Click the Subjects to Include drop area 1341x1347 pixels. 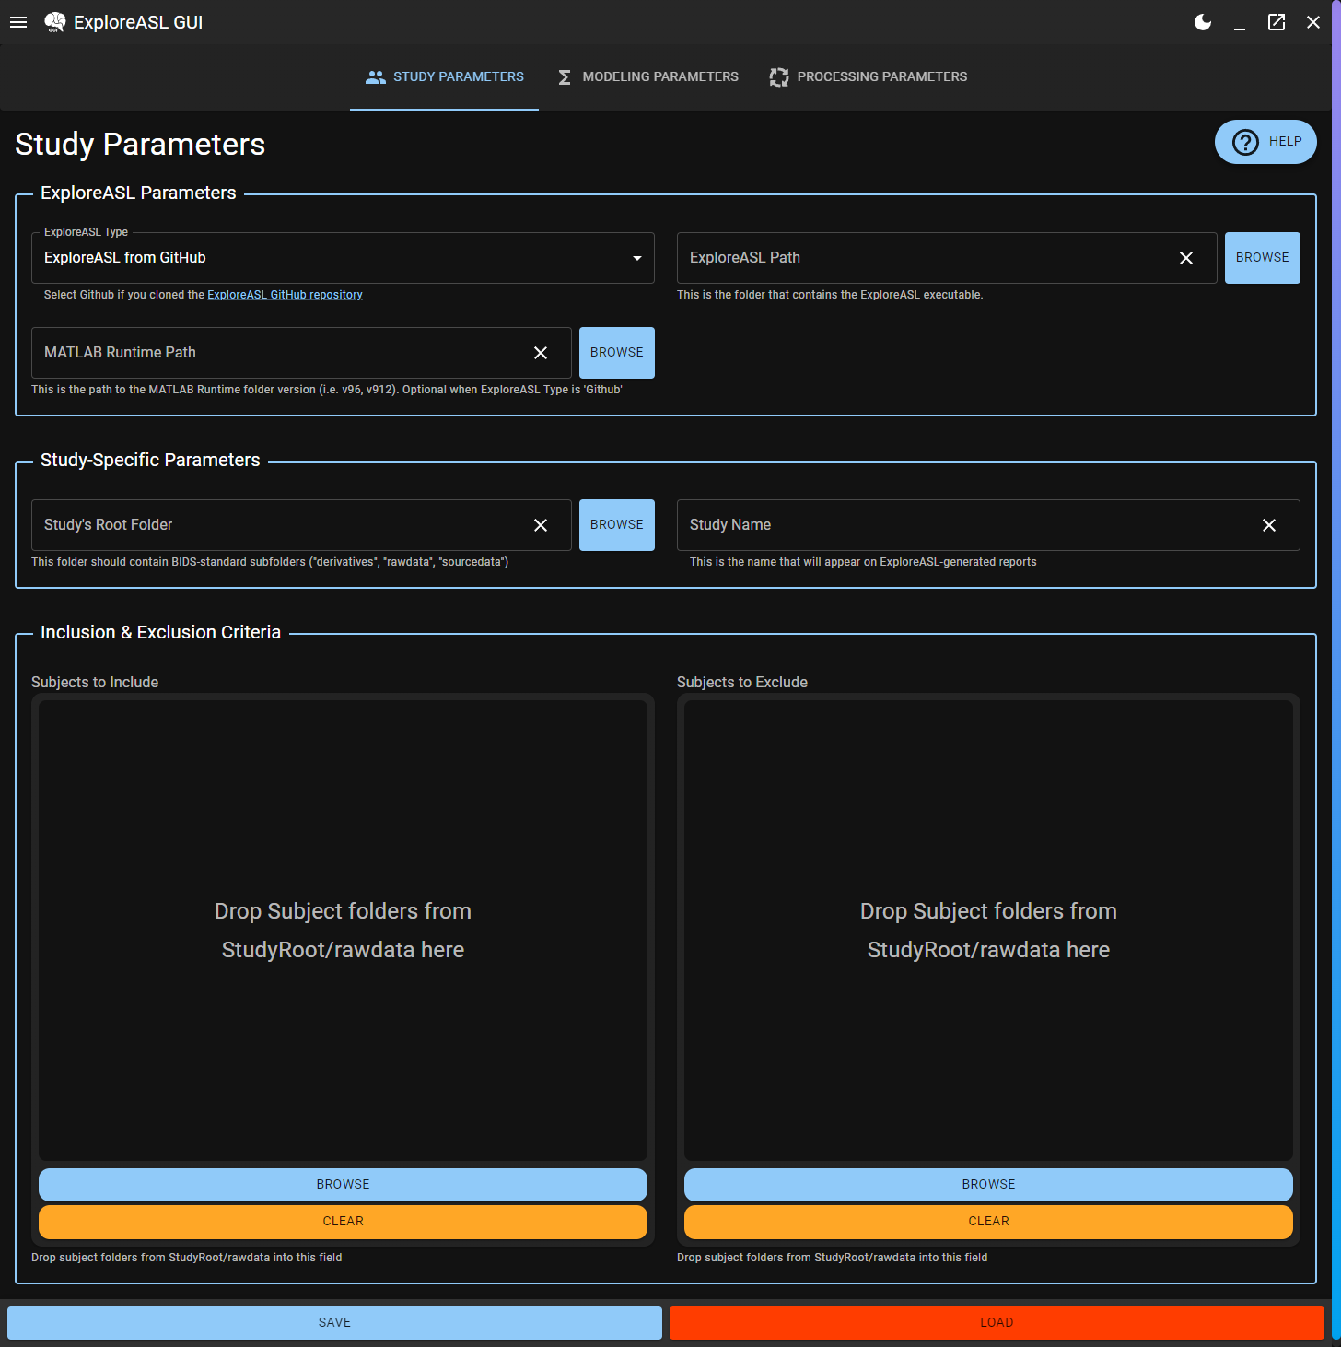click(343, 931)
